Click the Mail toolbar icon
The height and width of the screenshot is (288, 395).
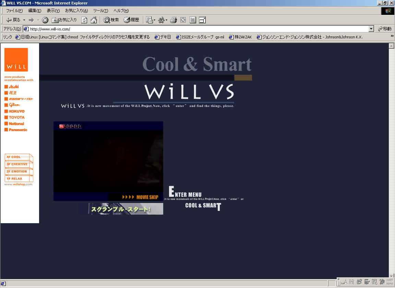pos(150,20)
